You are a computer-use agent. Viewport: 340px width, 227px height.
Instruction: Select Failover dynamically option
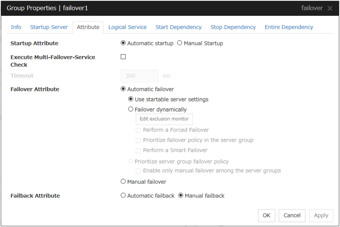pyautogui.click(x=131, y=109)
